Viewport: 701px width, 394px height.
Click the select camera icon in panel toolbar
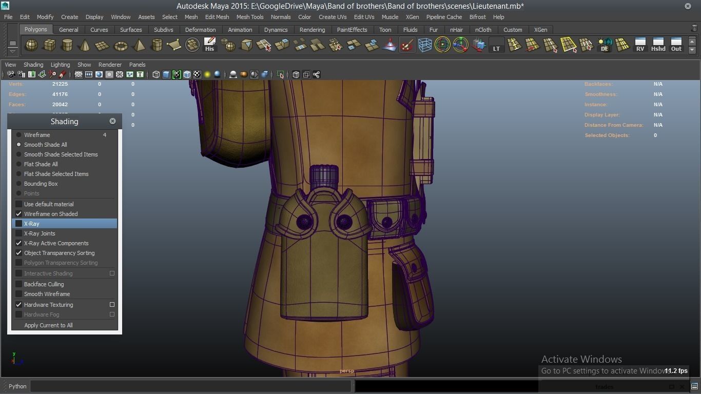[11, 74]
